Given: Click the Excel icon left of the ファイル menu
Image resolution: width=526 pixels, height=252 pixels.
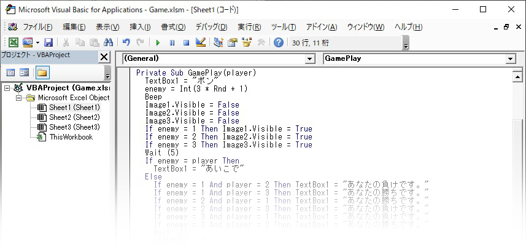Looking at the screenshot, I should click(x=13, y=27).
